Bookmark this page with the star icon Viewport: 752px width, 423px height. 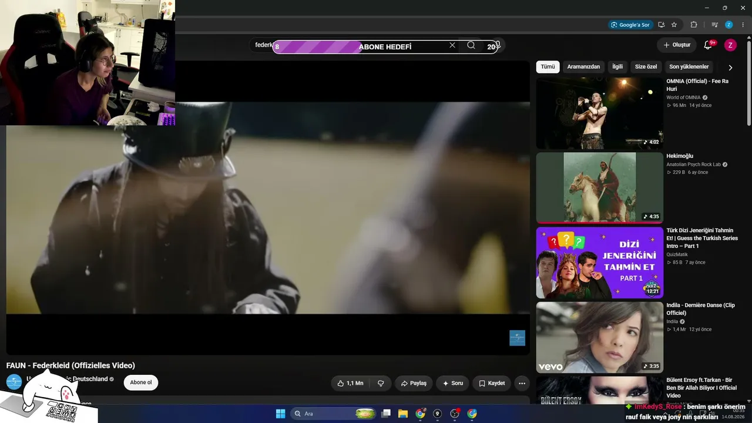[674, 25]
